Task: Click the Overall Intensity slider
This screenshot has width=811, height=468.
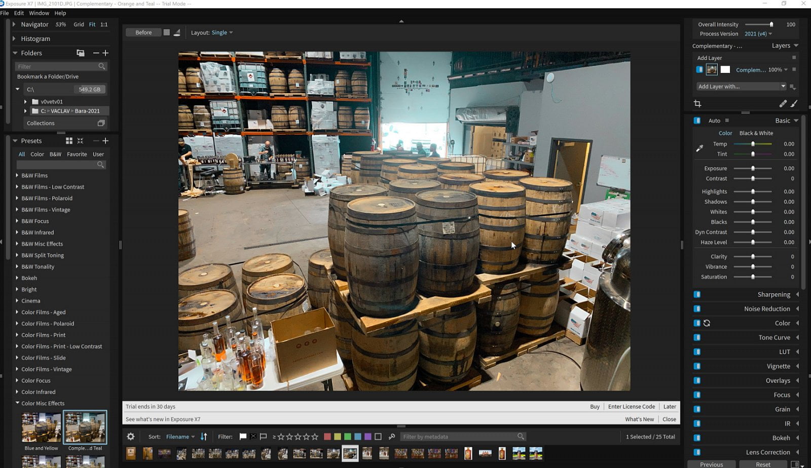Action: [x=759, y=24]
